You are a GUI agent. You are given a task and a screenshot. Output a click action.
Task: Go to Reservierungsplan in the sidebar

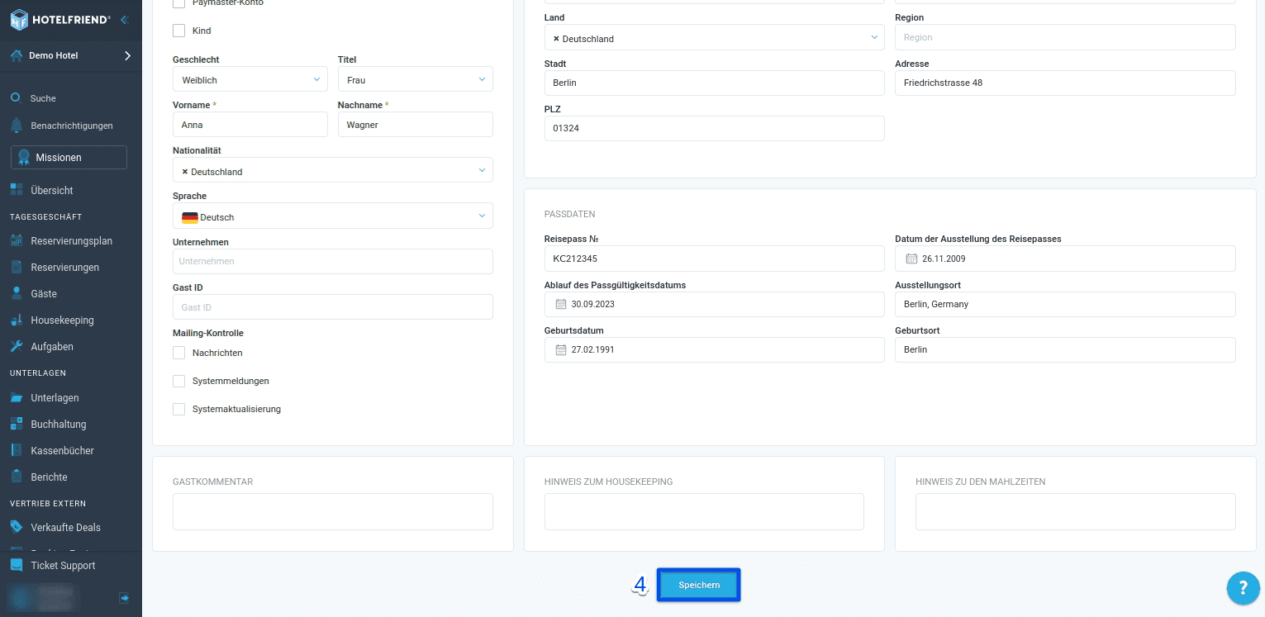point(71,241)
